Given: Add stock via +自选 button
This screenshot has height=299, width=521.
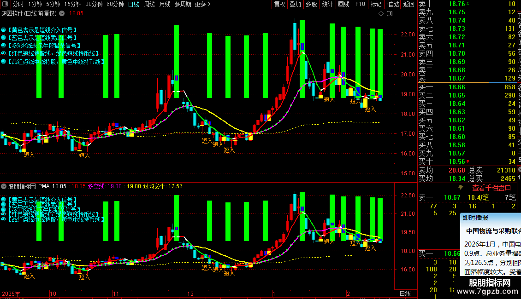Looking at the screenshot, I should pos(392,4).
